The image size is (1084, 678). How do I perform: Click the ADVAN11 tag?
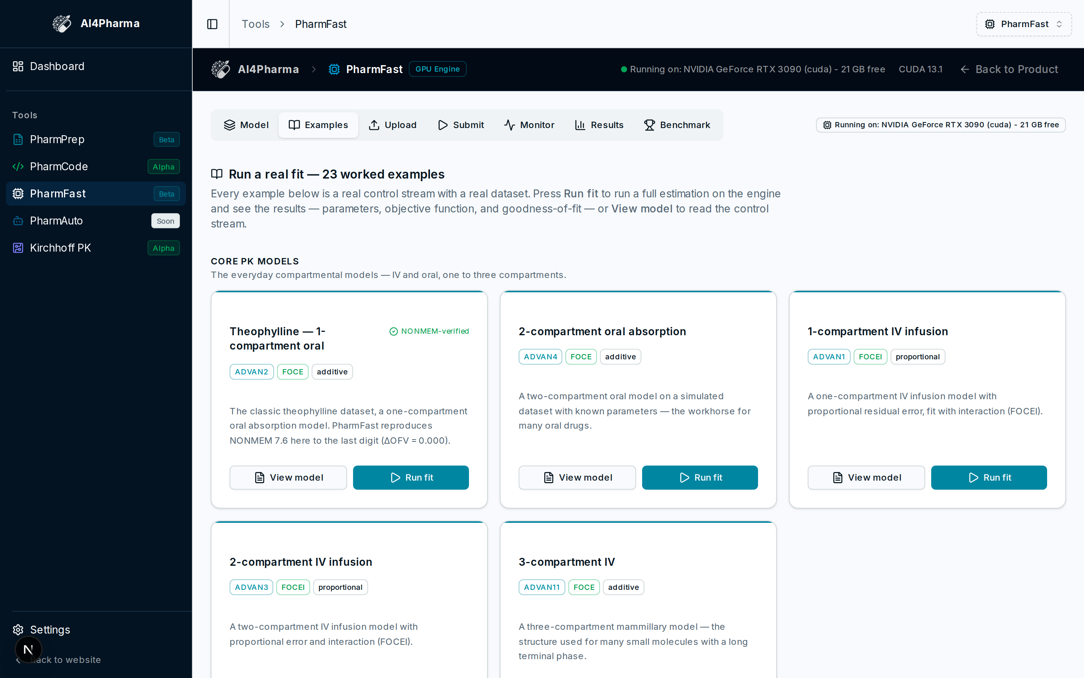[542, 588]
